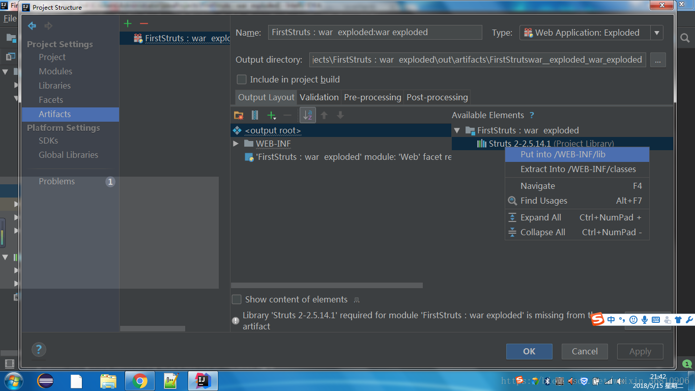Open the dialog help question mark button
The height and width of the screenshot is (391, 695).
pos(39,349)
